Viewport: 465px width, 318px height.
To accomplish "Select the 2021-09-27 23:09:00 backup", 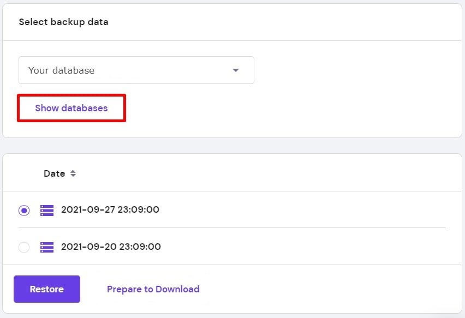I will tap(24, 210).
